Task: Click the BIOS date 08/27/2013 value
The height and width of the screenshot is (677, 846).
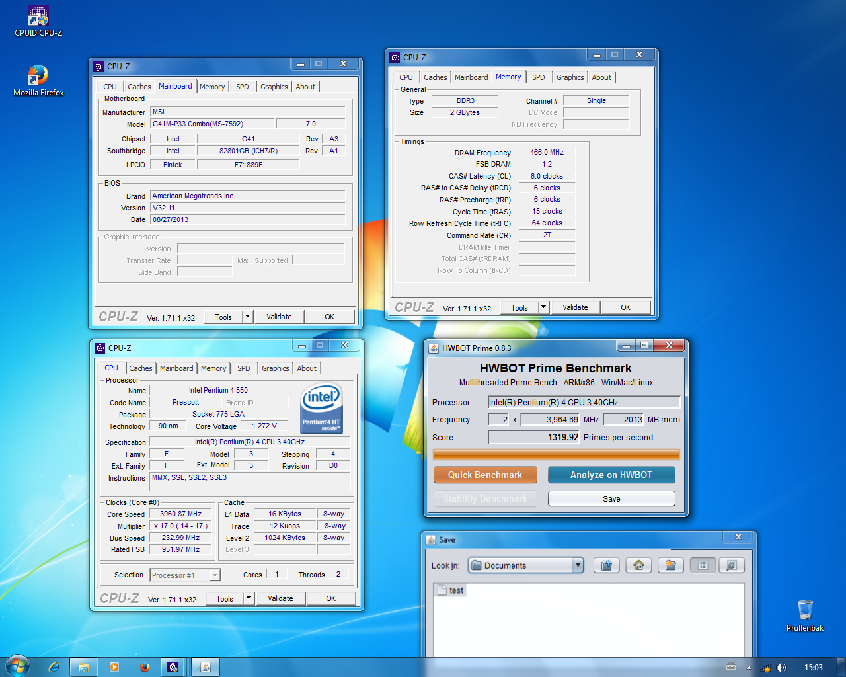Action: 247,219
